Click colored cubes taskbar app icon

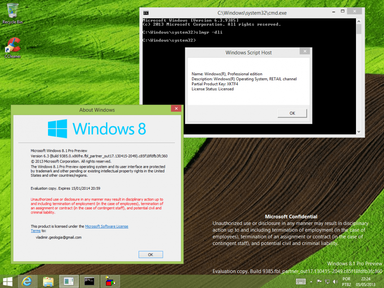[x=110, y=281]
